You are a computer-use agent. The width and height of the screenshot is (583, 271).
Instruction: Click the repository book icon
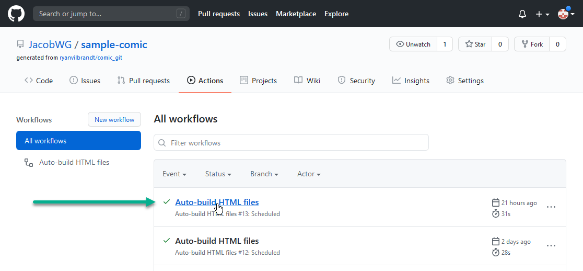coord(20,44)
